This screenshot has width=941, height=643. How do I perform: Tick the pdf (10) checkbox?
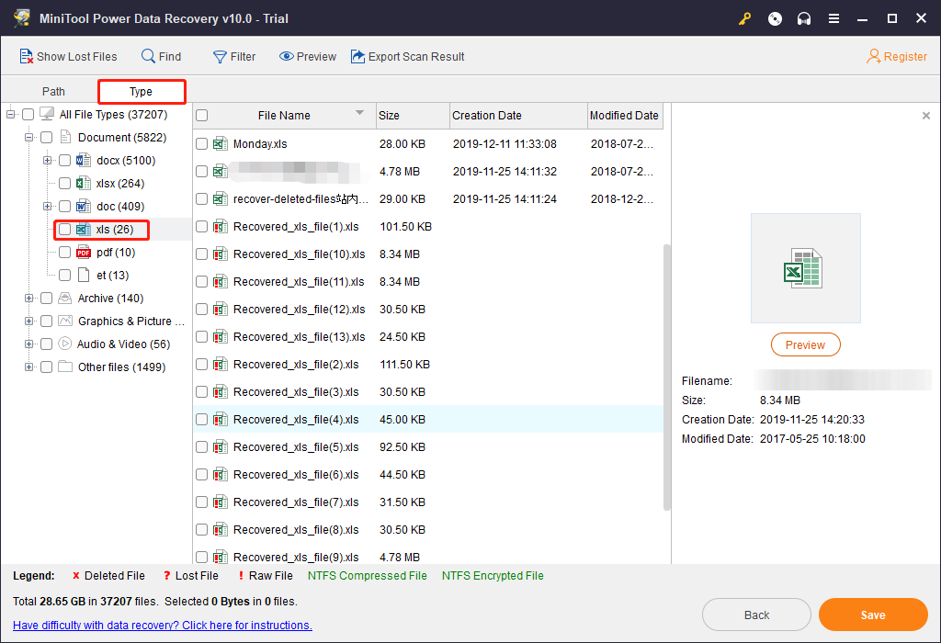click(x=65, y=252)
